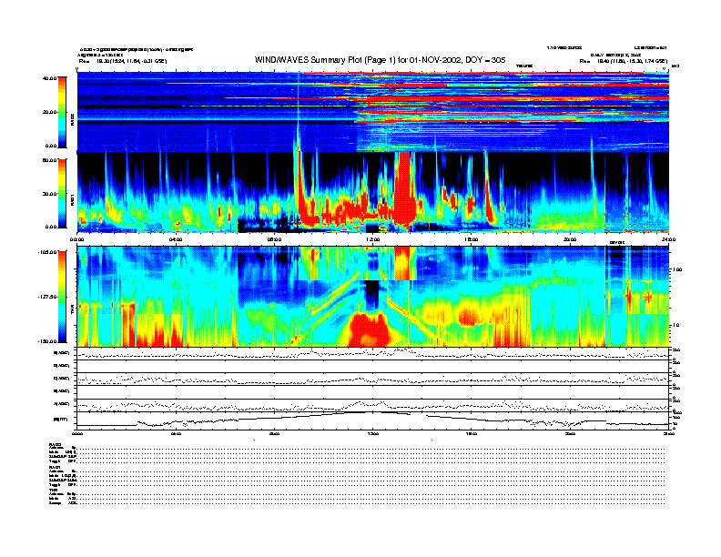Click the -105.00 label on TNR color scale
Viewport: 721px width, 557px height.
(47, 252)
